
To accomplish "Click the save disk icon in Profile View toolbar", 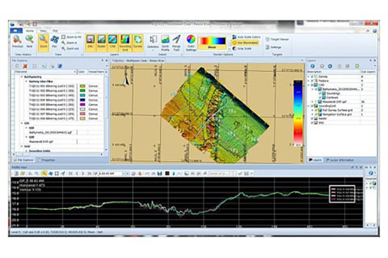I will click(x=159, y=173).
